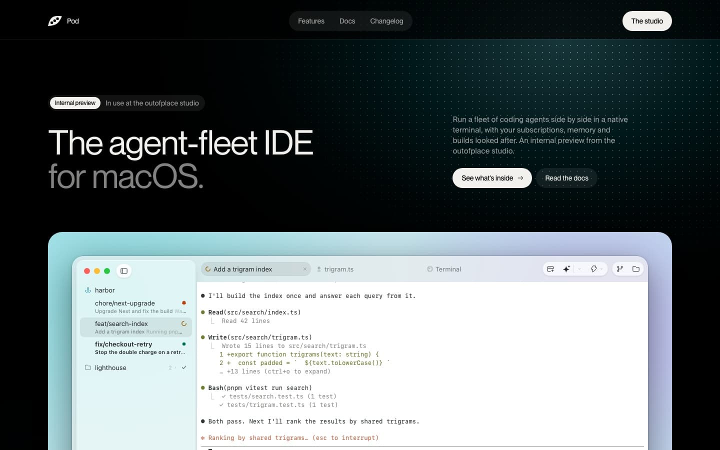Click the anchor icon next to harbor
This screenshot has width=720, height=450.
coord(88,290)
